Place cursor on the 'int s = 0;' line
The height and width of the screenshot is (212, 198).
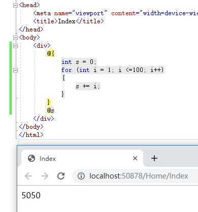point(79,62)
